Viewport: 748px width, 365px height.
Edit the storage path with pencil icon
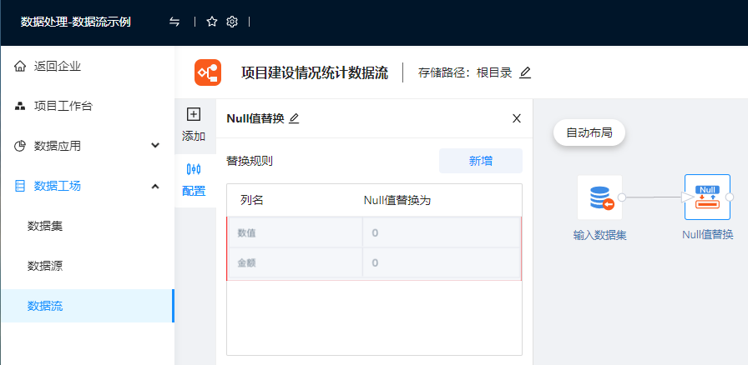pyautogui.click(x=525, y=72)
